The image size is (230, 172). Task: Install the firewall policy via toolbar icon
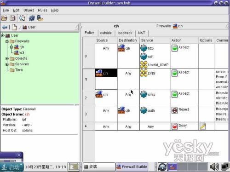[x=40, y=18]
